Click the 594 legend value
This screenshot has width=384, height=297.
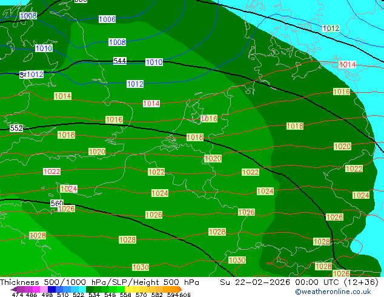click(x=173, y=295)
